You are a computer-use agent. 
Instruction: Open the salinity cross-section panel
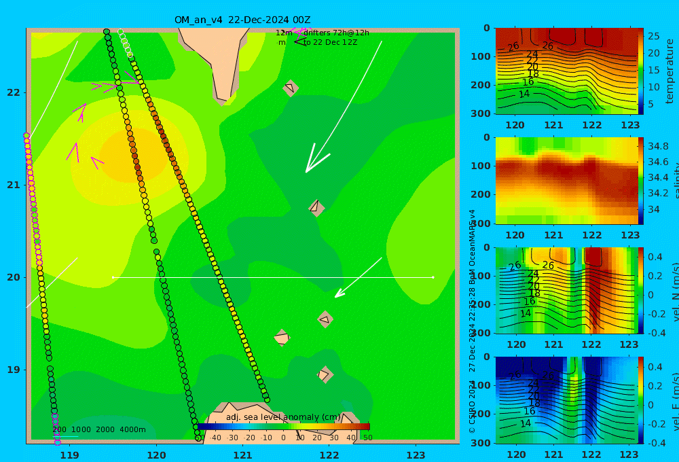pyautogui.click(x=566, y=181)
